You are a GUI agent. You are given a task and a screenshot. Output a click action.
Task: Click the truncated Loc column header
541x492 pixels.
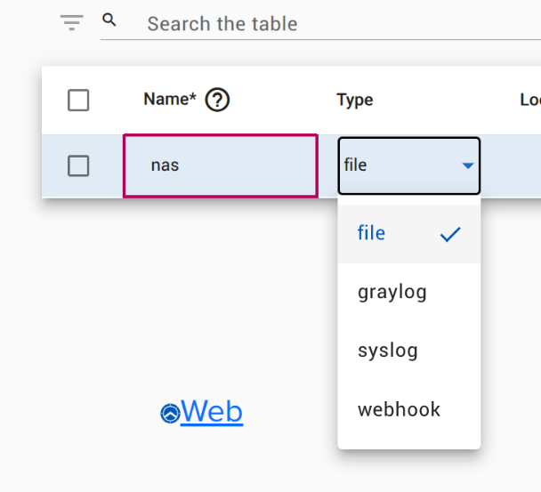tap(529, 101)
